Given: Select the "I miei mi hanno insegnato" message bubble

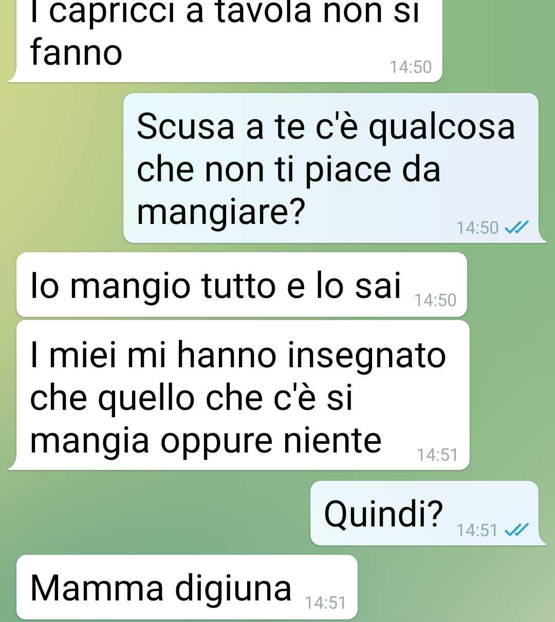Looking at the screenshot, I should click(243, 395).
